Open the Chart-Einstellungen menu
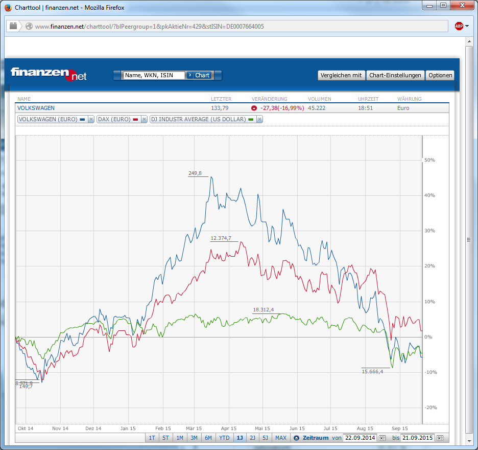 [x=395, y=75]
